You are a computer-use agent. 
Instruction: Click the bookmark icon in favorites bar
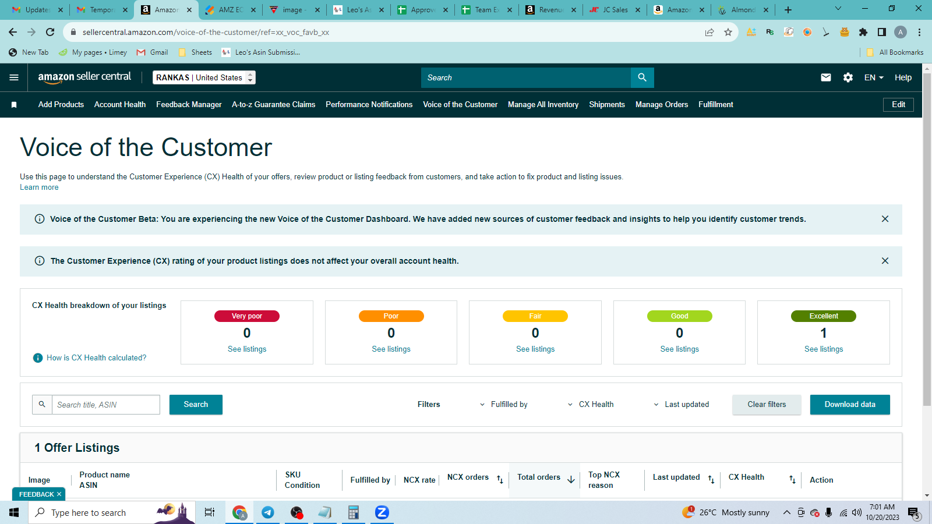coord(14,105)
